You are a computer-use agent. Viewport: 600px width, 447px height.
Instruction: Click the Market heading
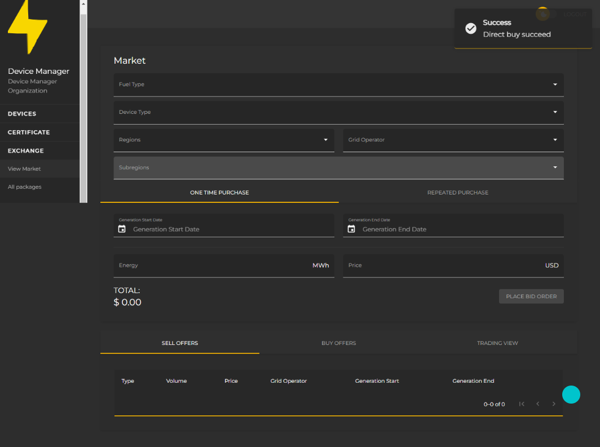[x=130, y=60]
